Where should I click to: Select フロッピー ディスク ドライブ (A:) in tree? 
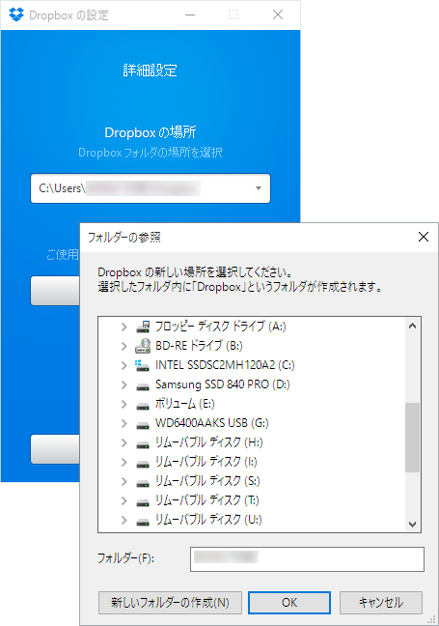[x=221, y=327]
